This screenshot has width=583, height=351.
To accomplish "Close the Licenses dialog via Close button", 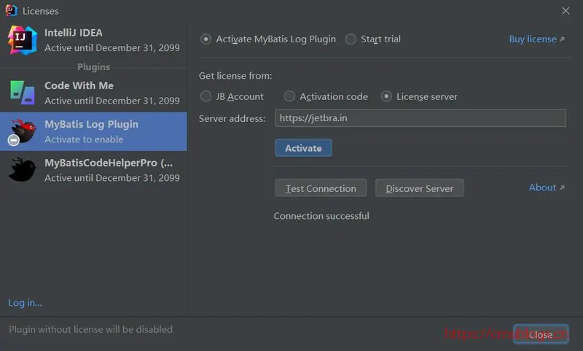I will [540, 334].
